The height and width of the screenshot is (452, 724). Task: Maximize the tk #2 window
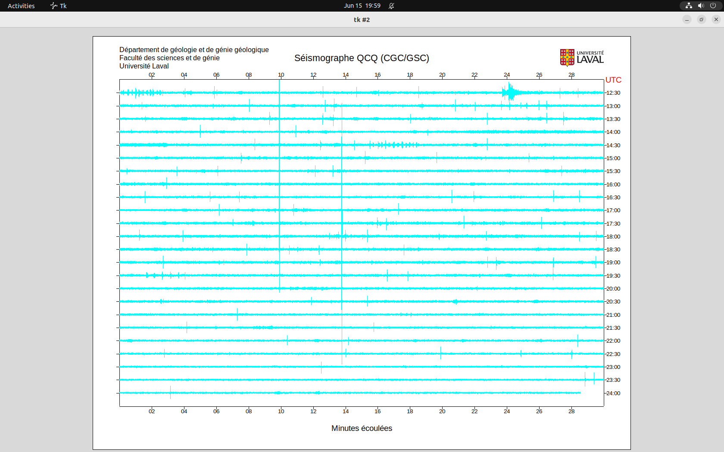702,19
